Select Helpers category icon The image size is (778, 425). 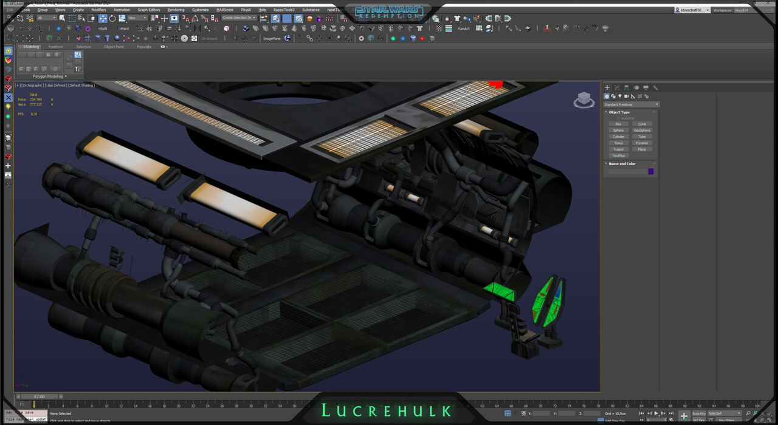pos(633,97)
